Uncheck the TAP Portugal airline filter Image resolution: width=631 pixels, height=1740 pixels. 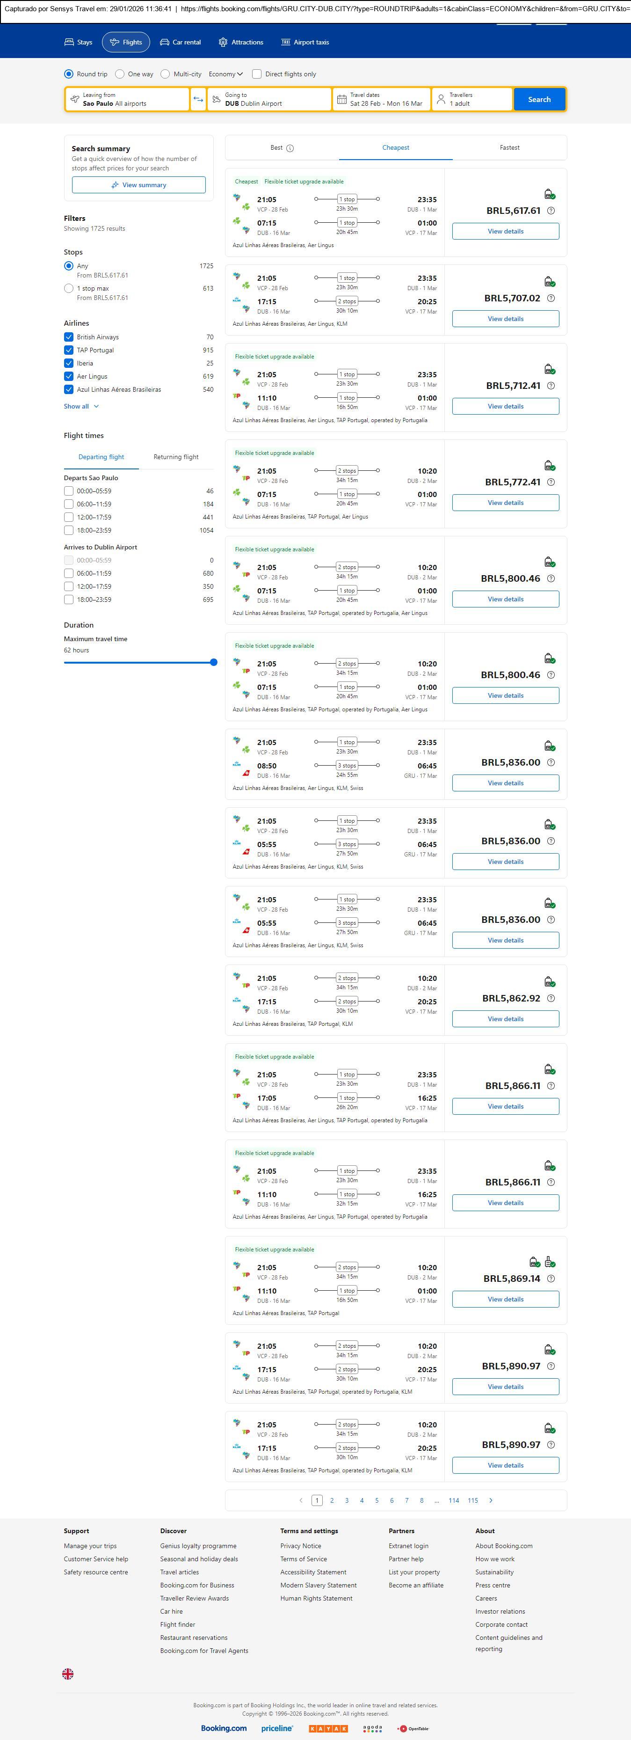point(69,350)
